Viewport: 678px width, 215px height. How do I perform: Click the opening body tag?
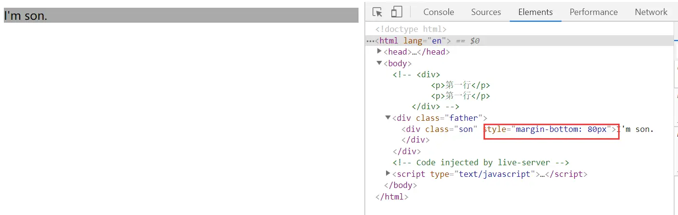pos(398,63)
